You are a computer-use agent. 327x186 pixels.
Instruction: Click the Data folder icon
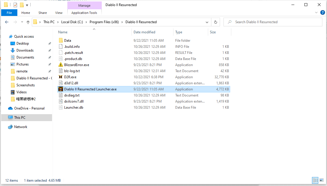point(61,40)
